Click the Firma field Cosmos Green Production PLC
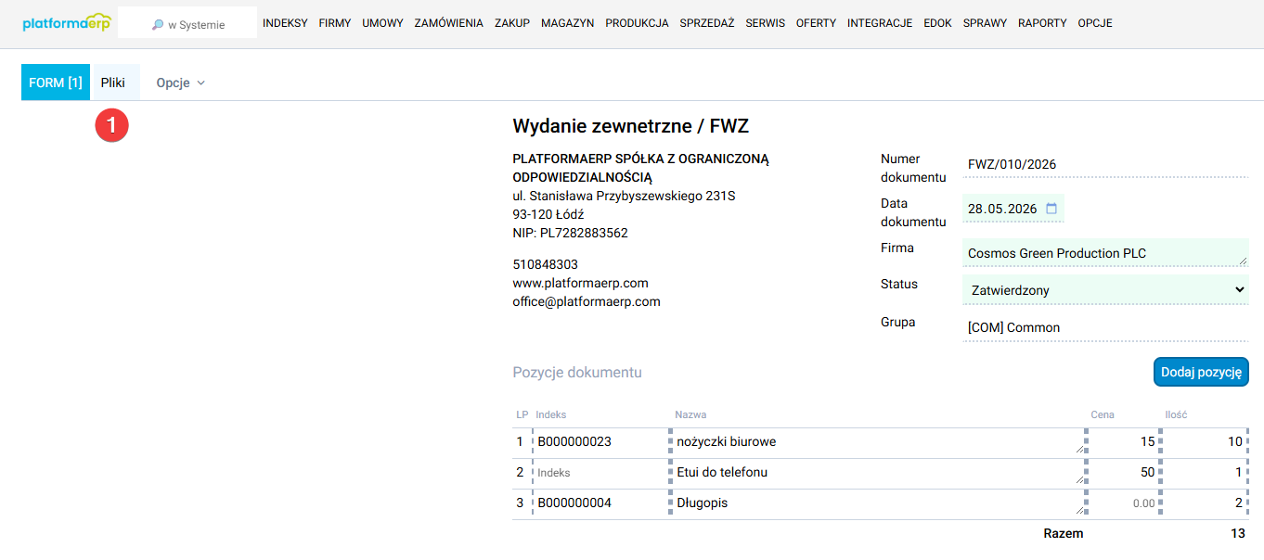The width and height of the screenshot is (1264, 560). pyautogui.click(x=1105, y=252)
